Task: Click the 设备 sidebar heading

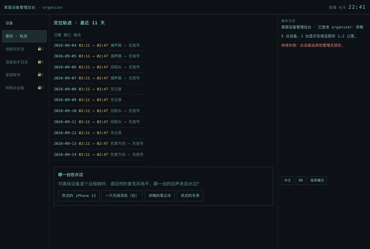Action: coord(9,23)
